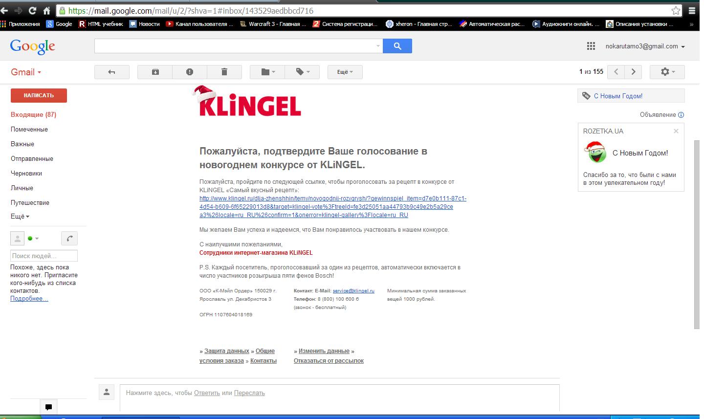Open the HTML учебник bookmark
Viewport: 704px width, 419px height.
(x=101, y=24)
